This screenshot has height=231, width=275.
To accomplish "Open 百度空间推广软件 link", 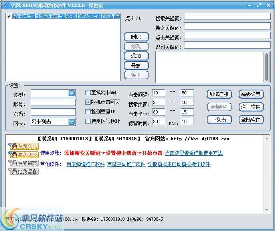I will click(x=126, y=164).
